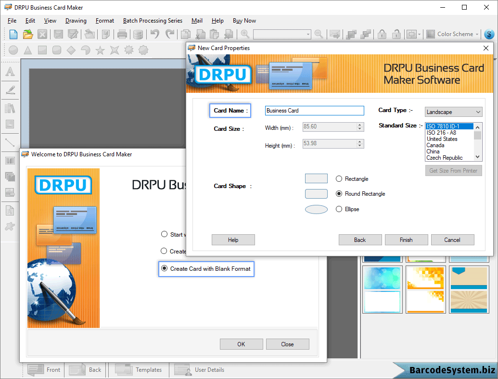Click the Print icon in the toolbar

click(x=122, y=34)
